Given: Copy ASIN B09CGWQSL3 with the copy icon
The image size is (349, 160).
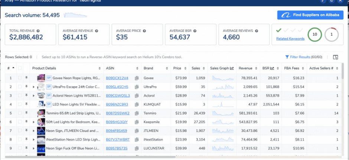Looking at the screenshot, I should click(x=137, y=96).
